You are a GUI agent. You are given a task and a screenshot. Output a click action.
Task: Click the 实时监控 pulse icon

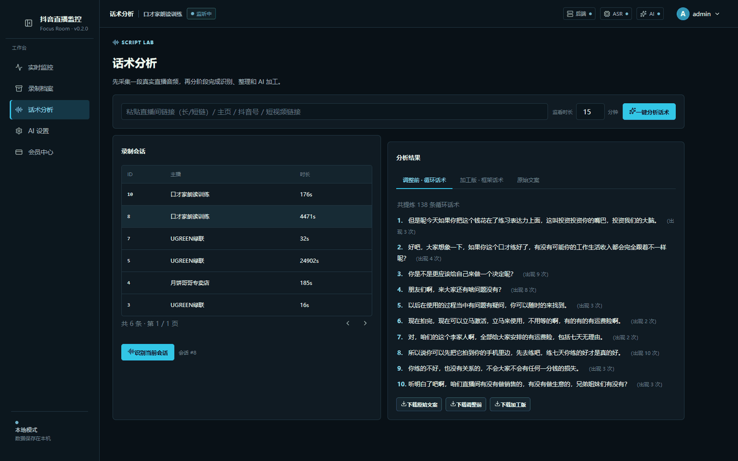[x=19, y=67]
